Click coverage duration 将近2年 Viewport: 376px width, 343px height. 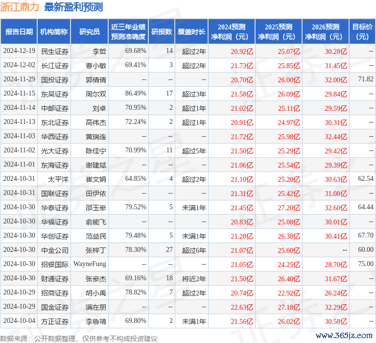coord(194,279)
